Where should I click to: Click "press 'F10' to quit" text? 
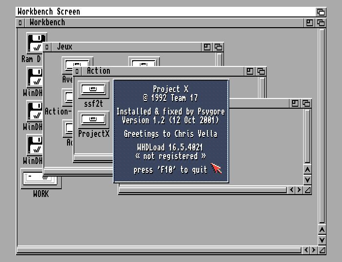[x=170, y=170]
